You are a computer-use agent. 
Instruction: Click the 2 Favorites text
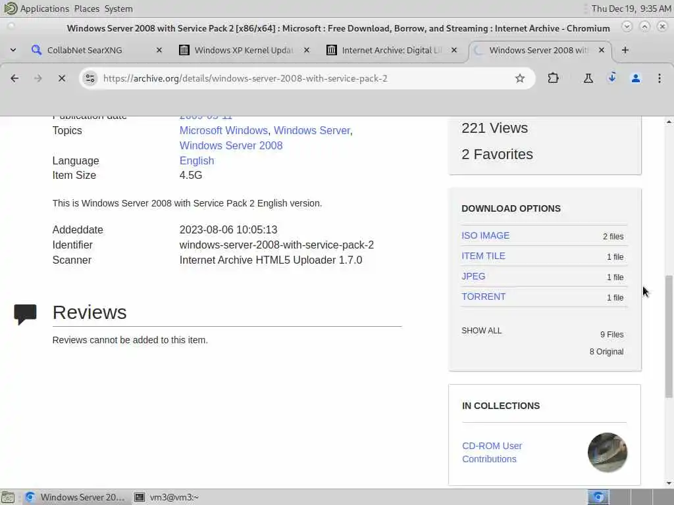tap(497, 154)
